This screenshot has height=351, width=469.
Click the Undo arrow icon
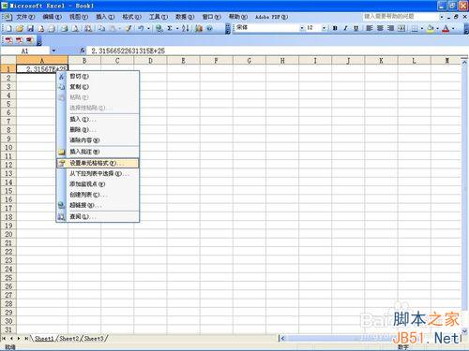(x=142, y=29)
